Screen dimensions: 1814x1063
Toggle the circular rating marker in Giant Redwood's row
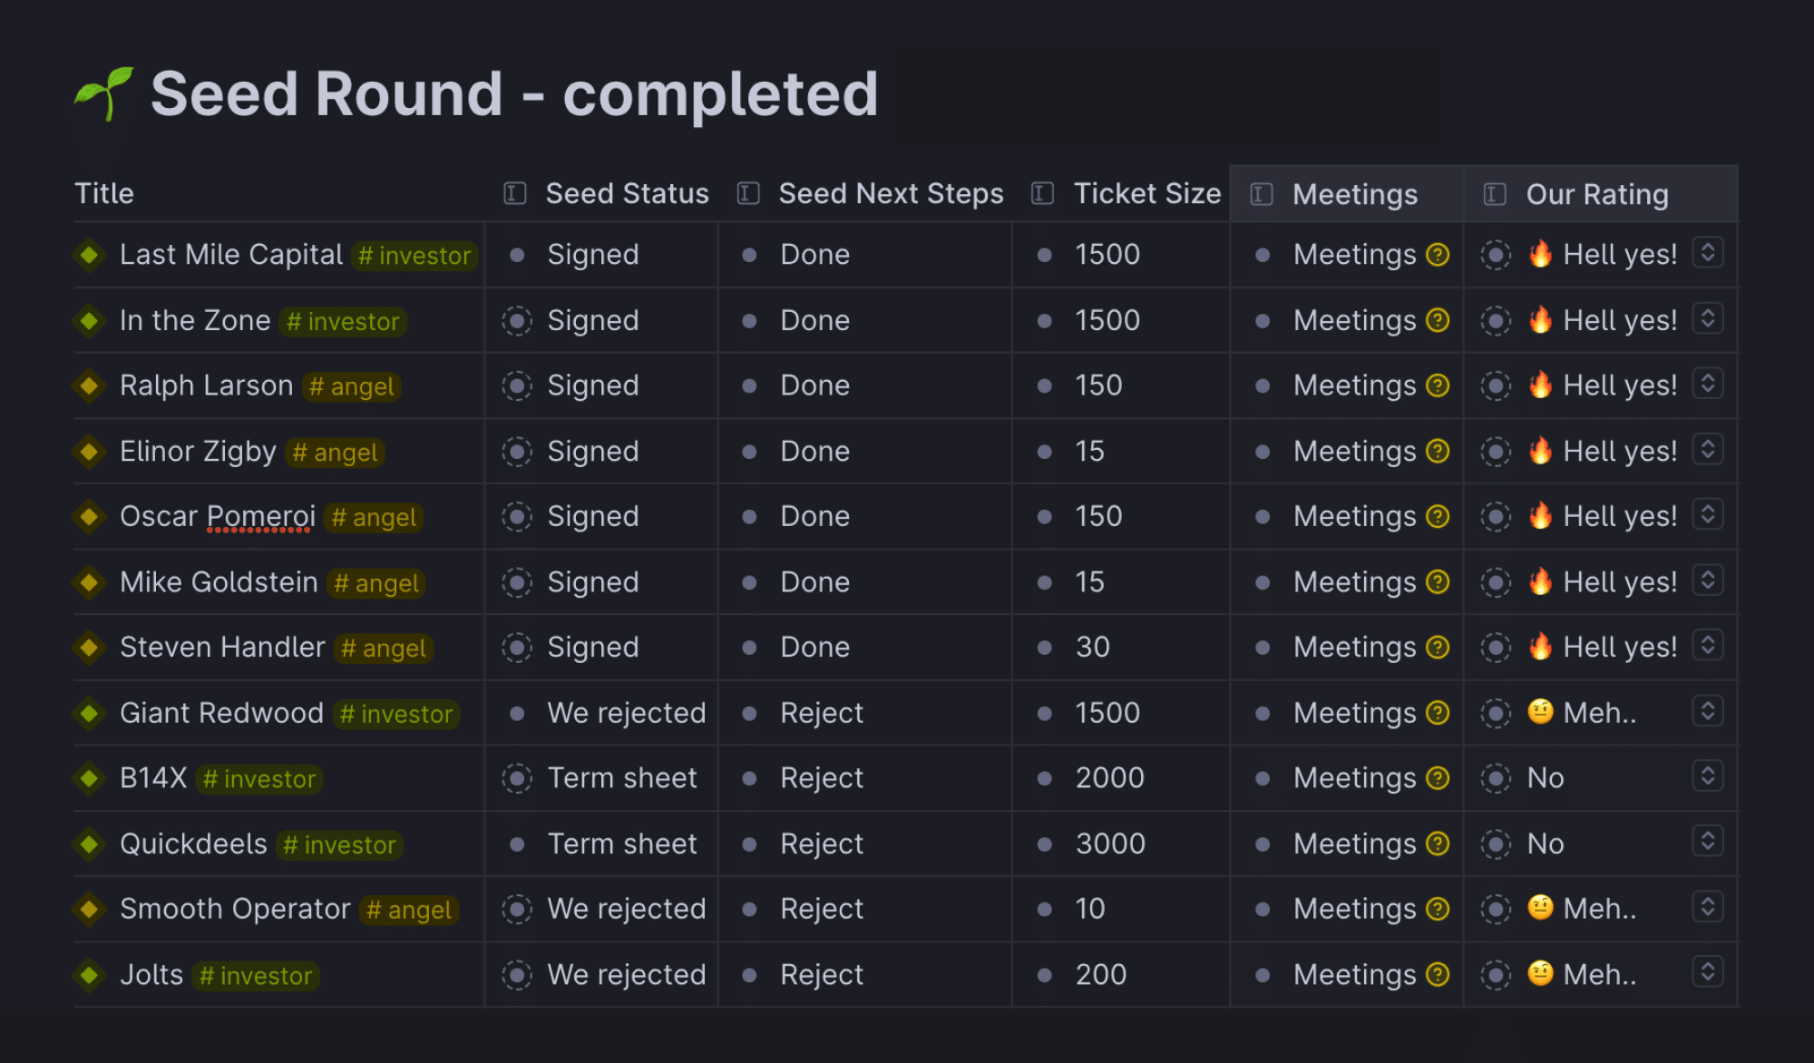pos(1496,713)
